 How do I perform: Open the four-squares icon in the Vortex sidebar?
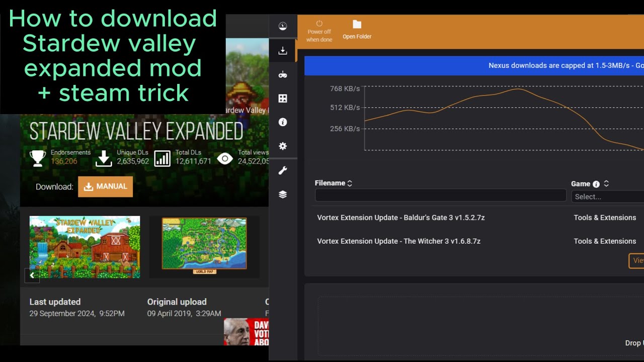click(283, 99)
